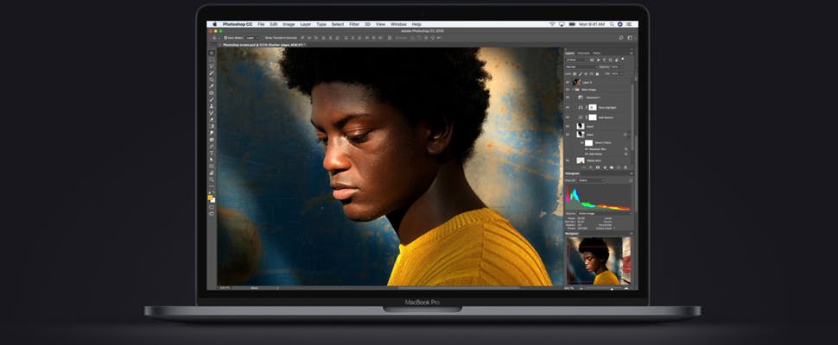838x345 pixels.
Task: Select the Yellow shirt layer row
Action: click(598, 160)
